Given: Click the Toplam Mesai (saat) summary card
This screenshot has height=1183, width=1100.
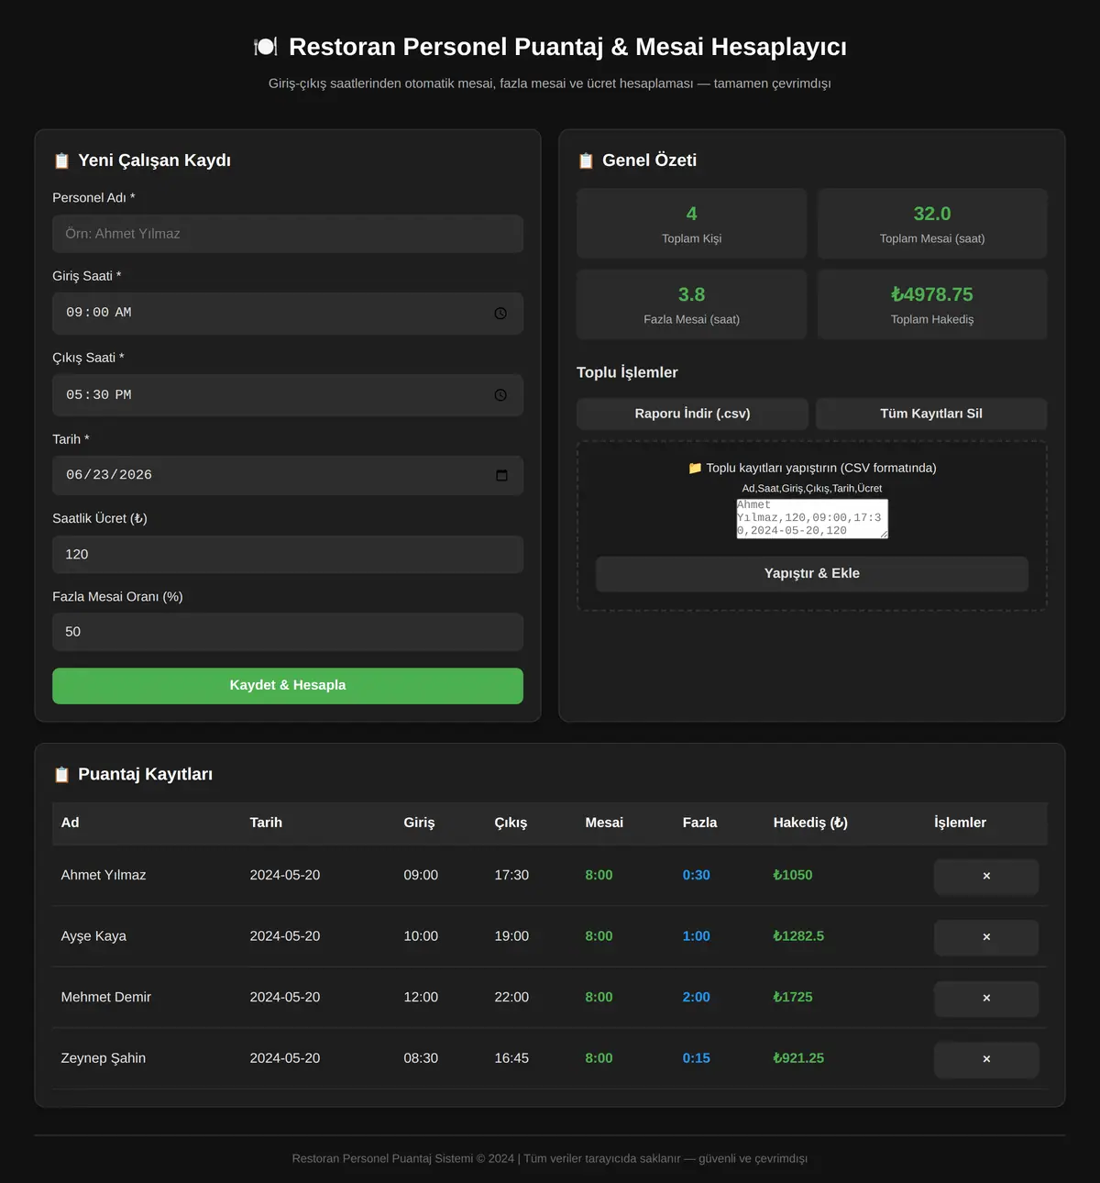Looking at the screenshot, I should click(x=932, y=224).
